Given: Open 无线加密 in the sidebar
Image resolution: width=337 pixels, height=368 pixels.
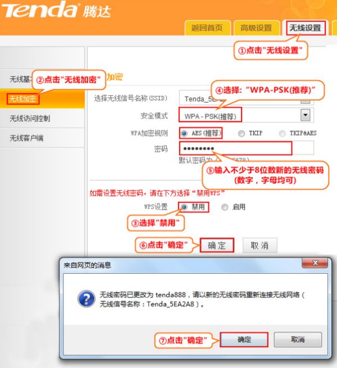Looking at the screenshot, I should pos(24,99).
